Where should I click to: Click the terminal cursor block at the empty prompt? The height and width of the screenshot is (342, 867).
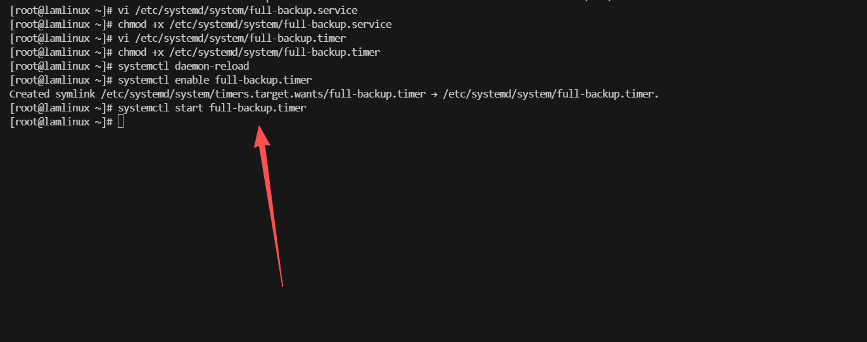click(x=121, y=122)
